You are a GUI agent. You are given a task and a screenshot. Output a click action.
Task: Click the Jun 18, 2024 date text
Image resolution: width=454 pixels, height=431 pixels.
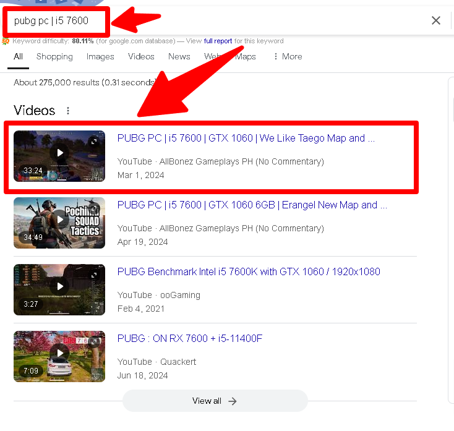[142, 375]
